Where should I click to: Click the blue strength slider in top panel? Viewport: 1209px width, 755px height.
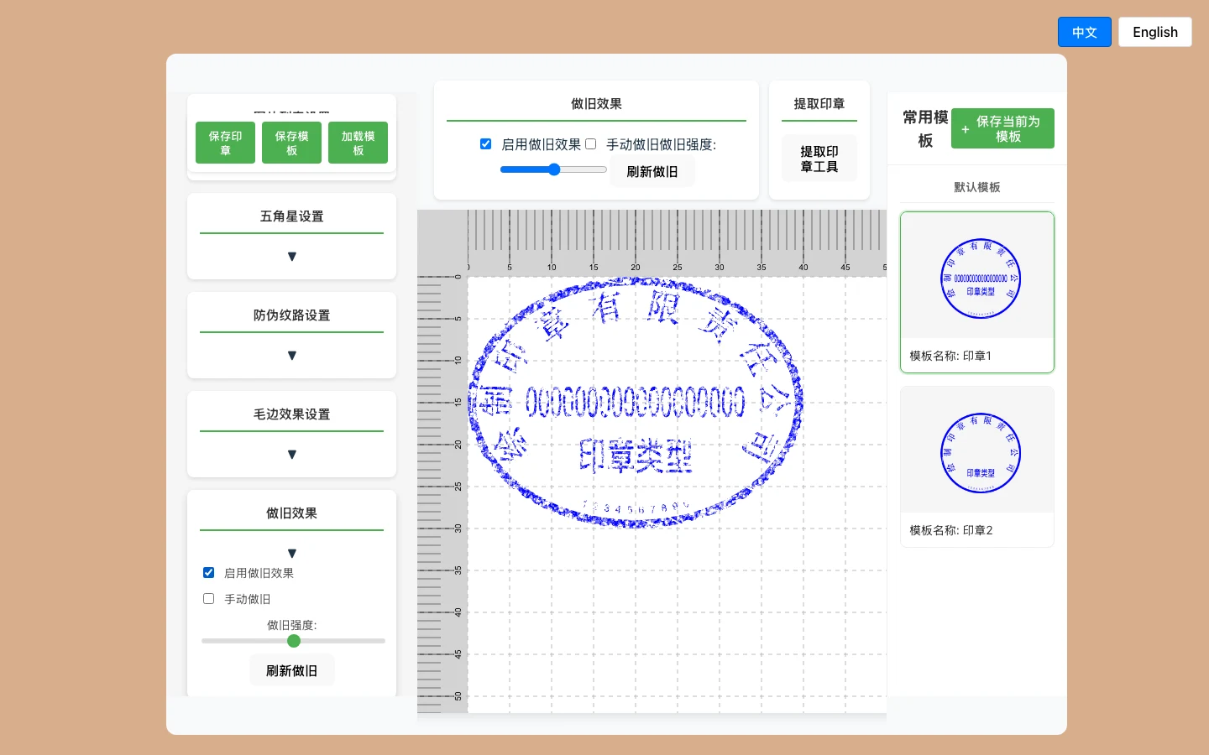[x=553, y=169]
